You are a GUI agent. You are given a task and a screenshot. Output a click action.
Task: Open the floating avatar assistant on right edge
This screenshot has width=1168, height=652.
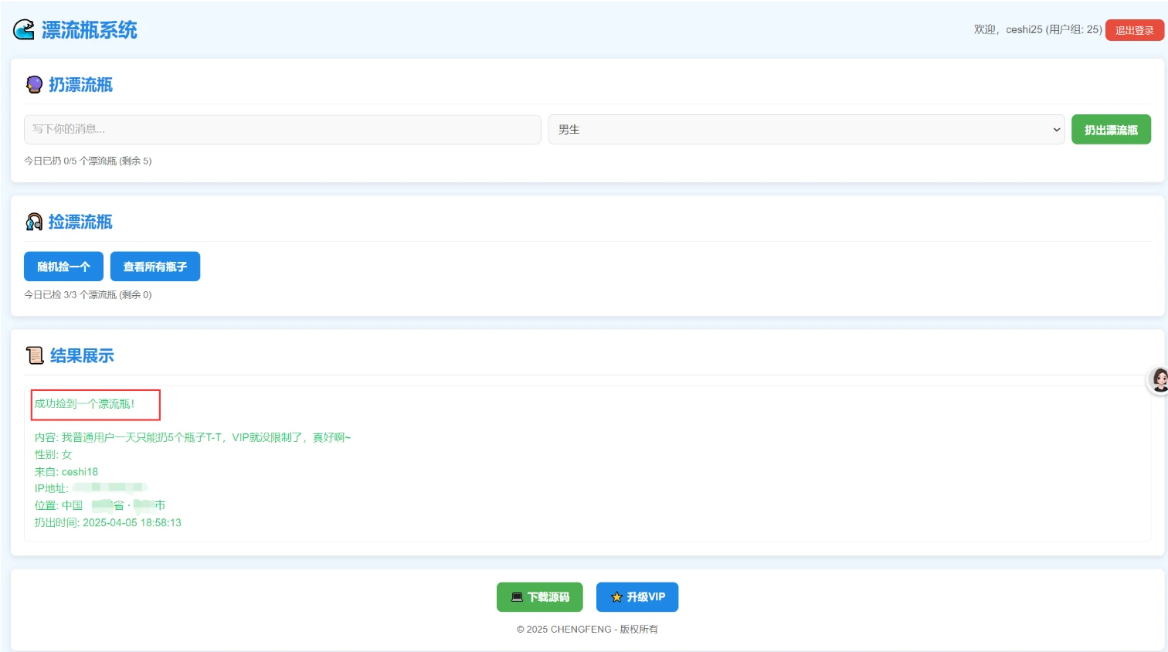tap(1159, 380)
